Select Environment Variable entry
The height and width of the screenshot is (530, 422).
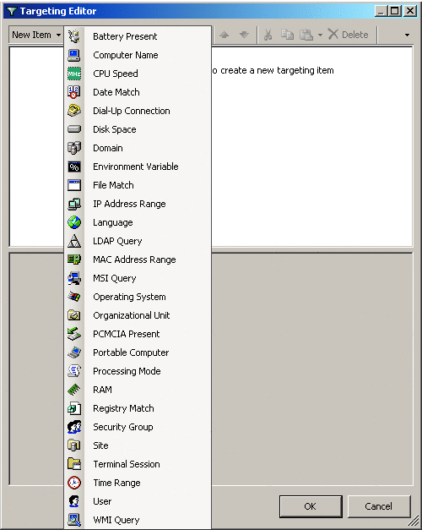[x=138, y=167]
